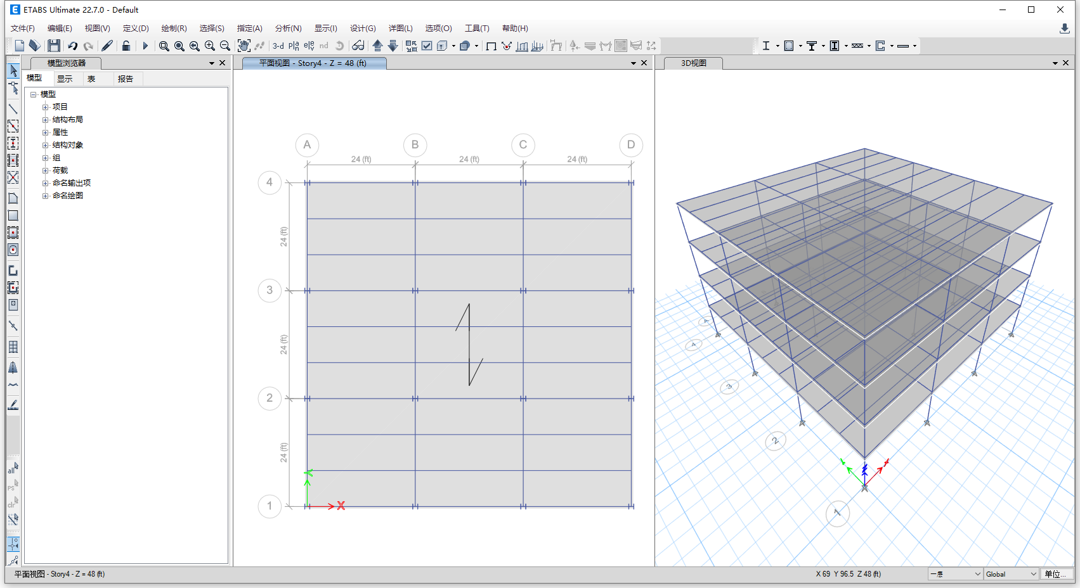Screen dimensions: 1080x588
Task: Click the glasses perspective toggle icon
Action: coord(358,46)
